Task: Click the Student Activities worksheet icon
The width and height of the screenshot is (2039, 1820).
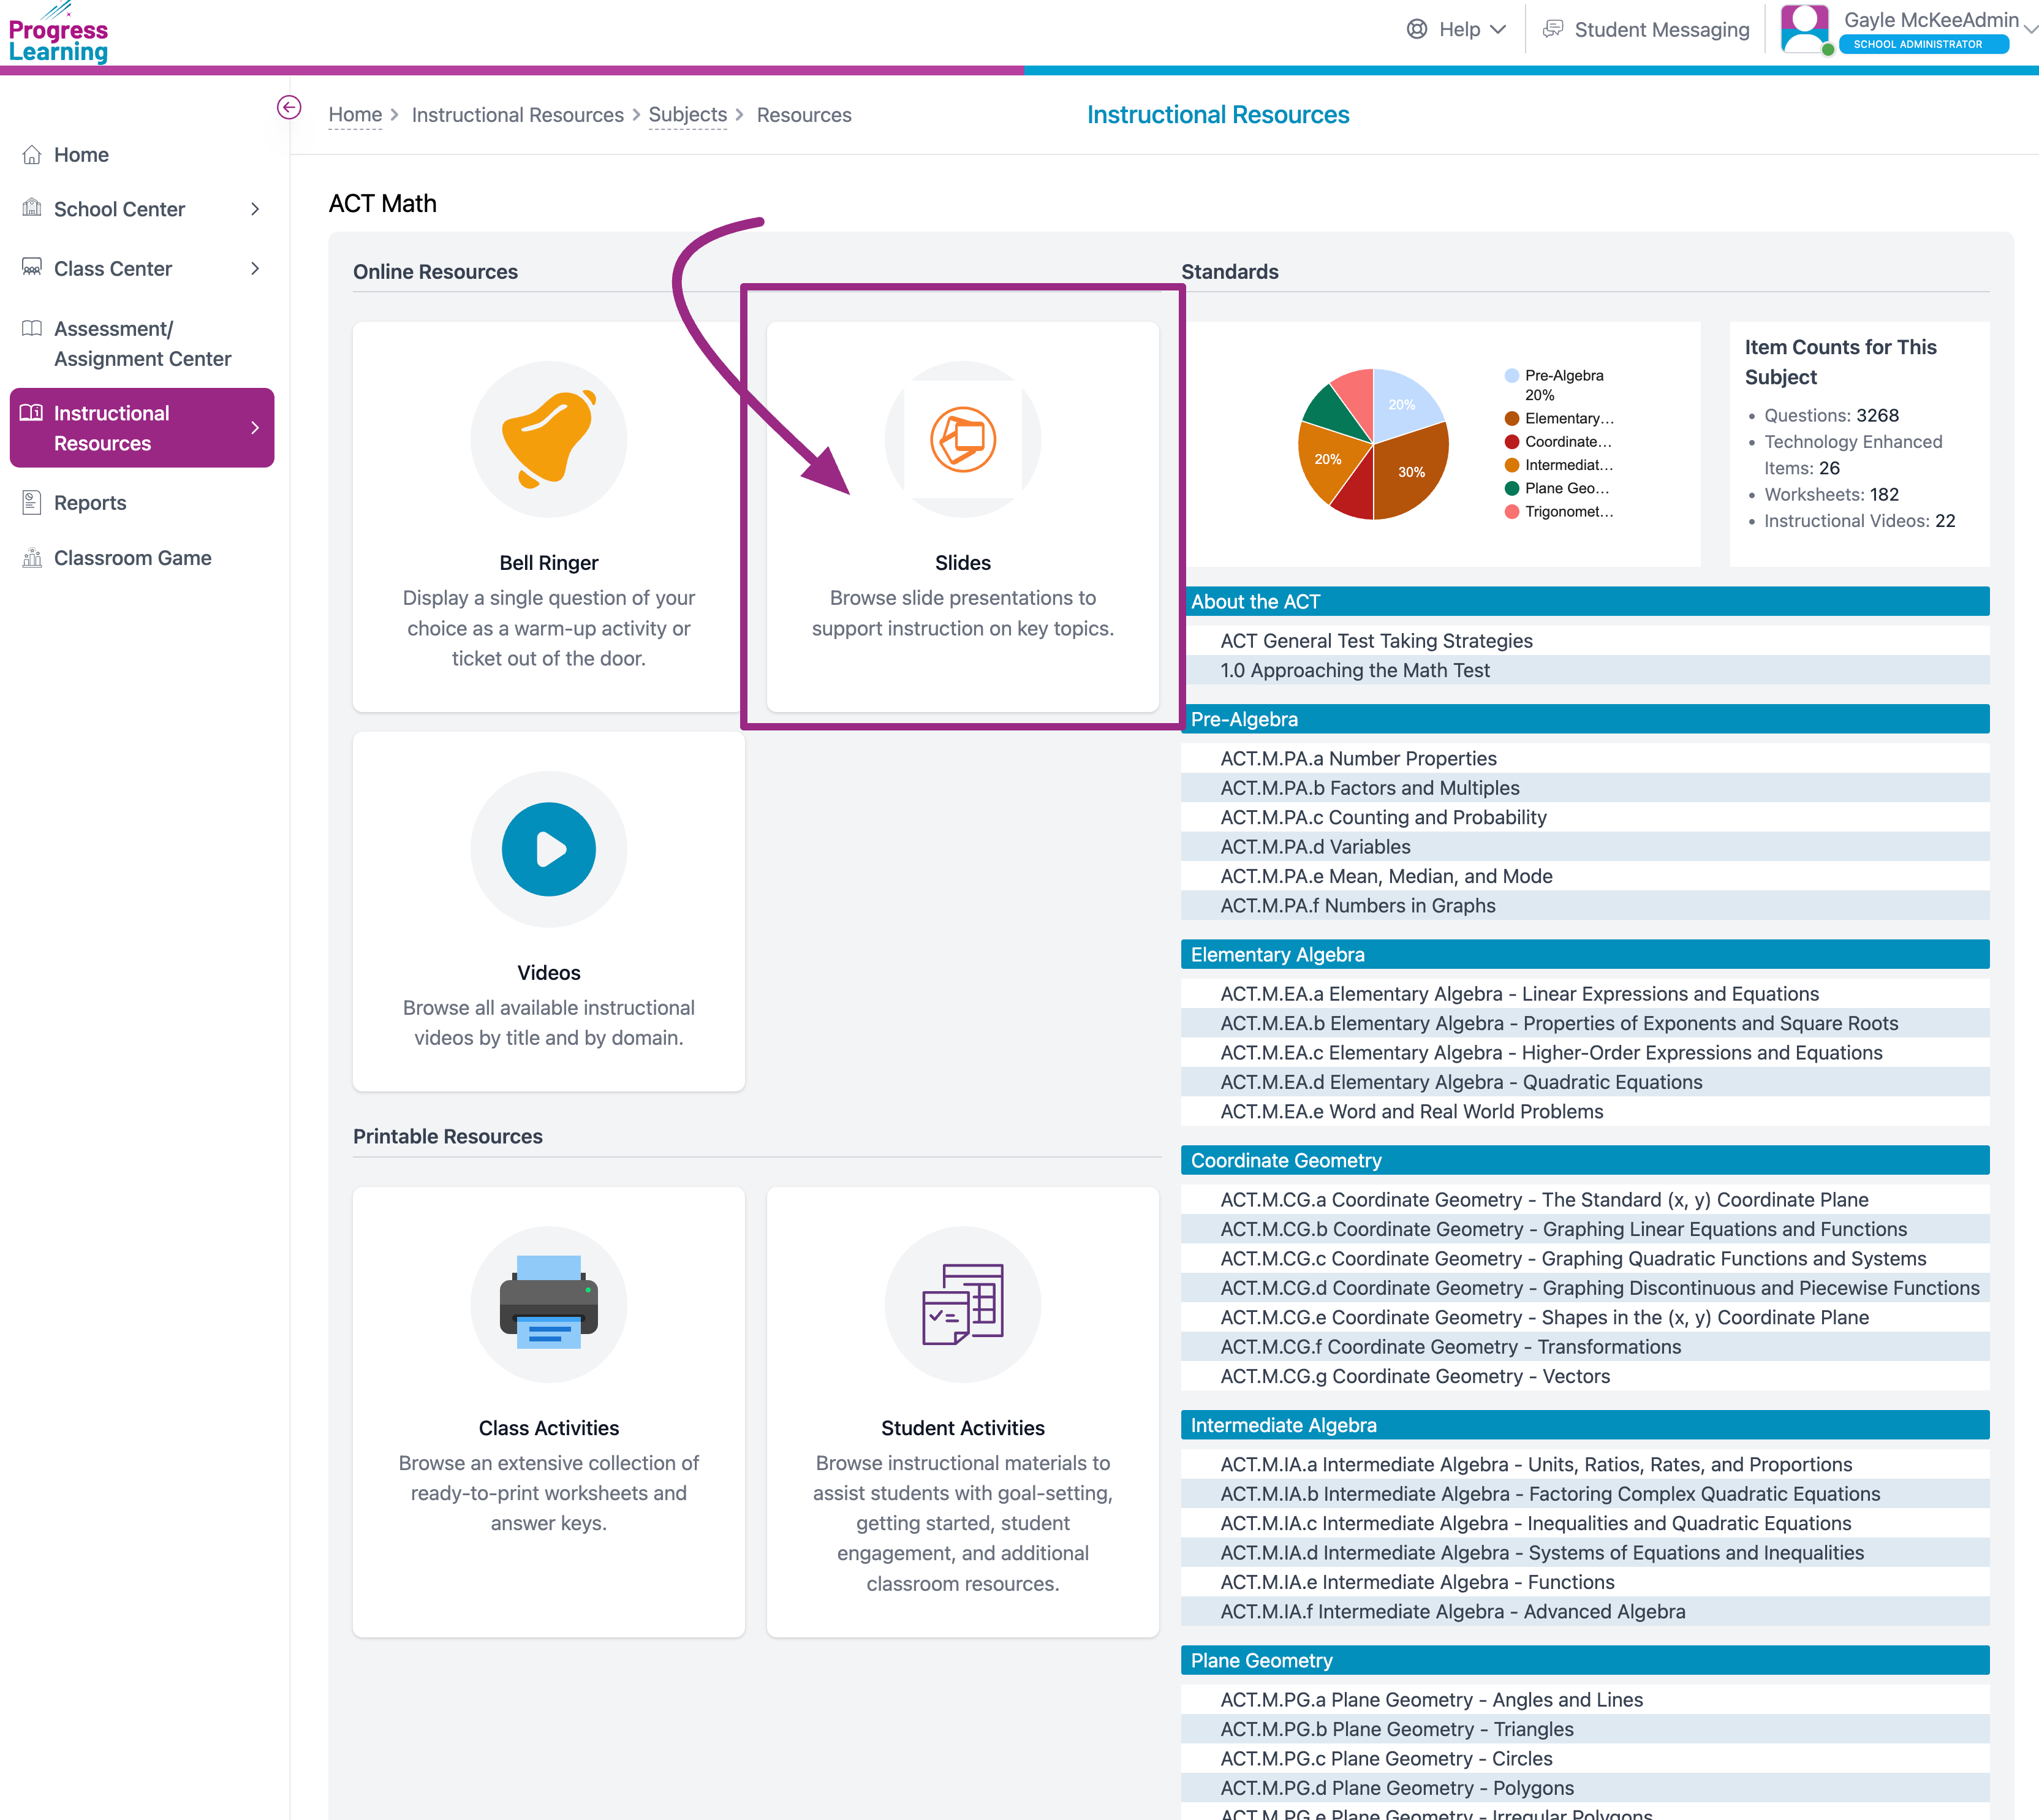Action: point(962,1303)
